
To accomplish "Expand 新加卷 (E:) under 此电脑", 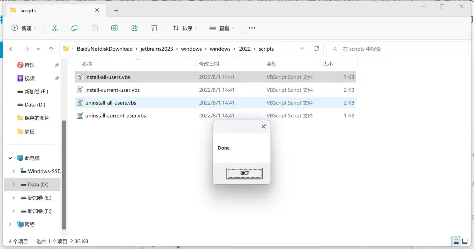I will point(13,198).
